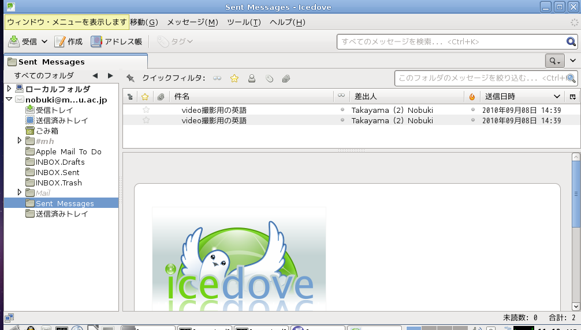Open the Apple Mail To Do folder
Screen dimensions: 581x330
pos(64,151)
